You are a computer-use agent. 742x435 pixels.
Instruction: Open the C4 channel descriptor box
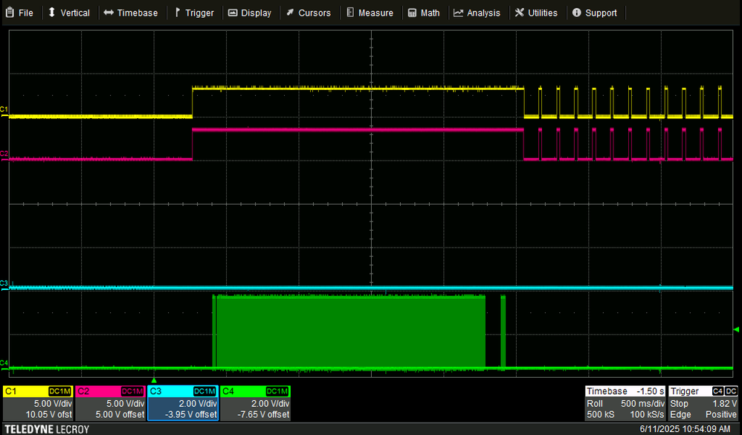pos(256,403)
